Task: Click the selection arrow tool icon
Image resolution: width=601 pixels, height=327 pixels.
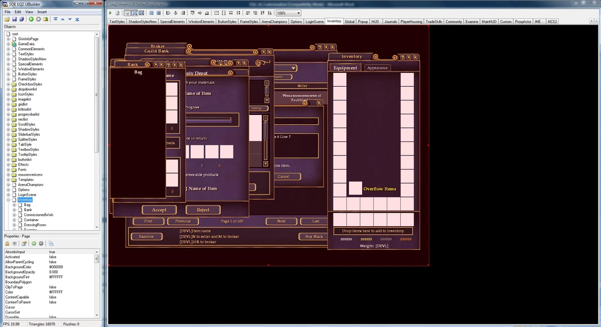Action: coord(127,13)
